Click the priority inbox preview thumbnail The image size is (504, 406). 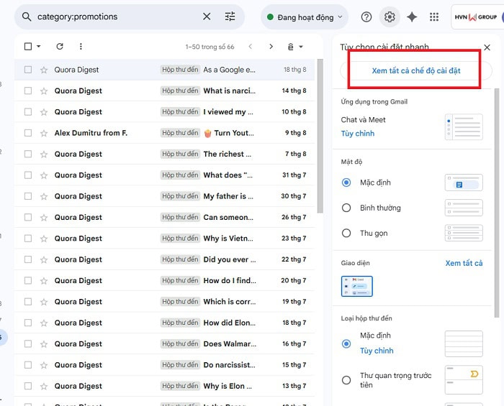click(464, 379)
